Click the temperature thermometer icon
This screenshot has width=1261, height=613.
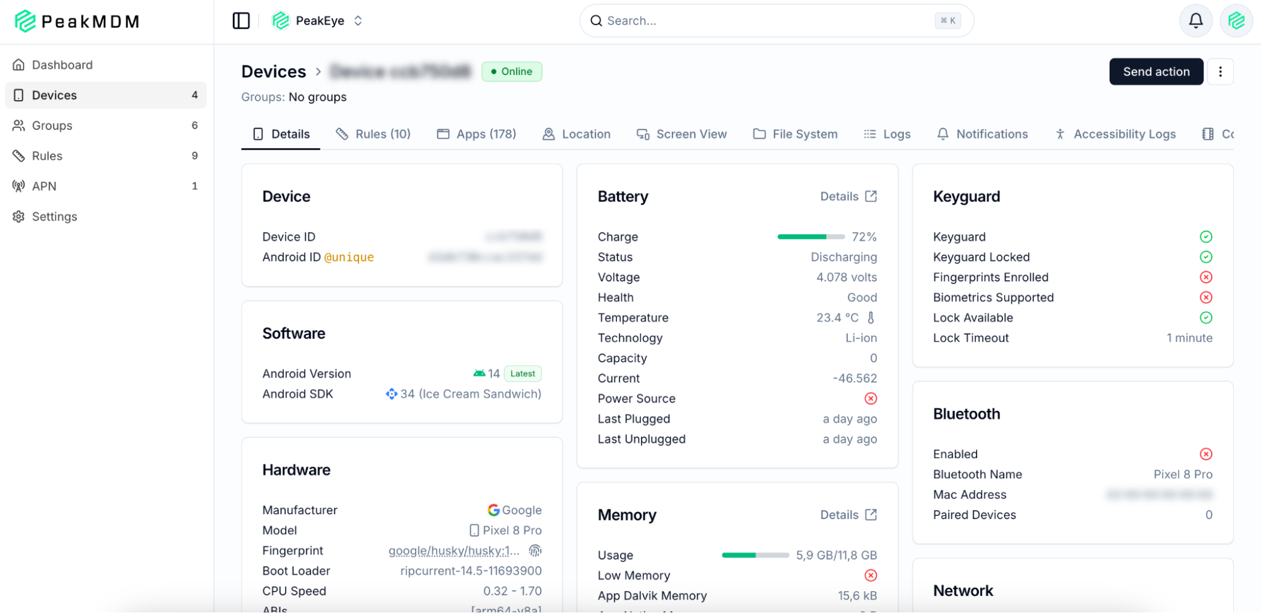coord(871,318)
